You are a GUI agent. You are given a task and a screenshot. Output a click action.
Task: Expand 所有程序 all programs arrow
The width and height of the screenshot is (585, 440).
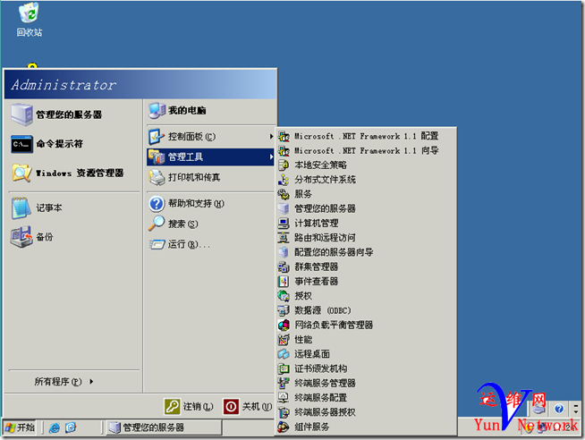click(x=91, y=382)
